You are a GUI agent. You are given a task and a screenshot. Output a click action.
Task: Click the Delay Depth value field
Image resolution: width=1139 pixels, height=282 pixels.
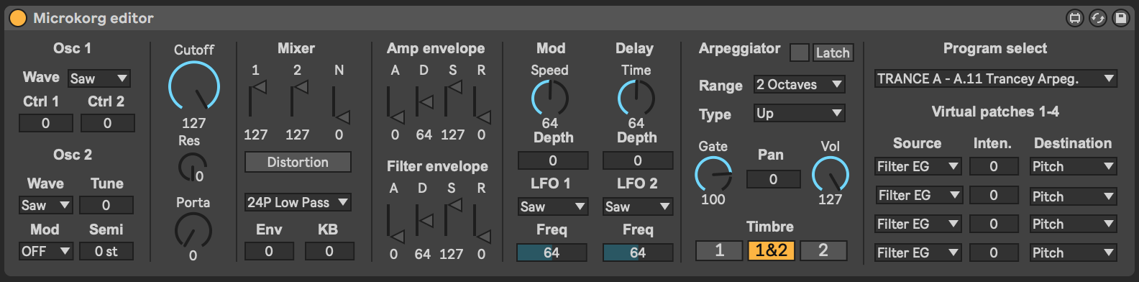click(638, 160)
